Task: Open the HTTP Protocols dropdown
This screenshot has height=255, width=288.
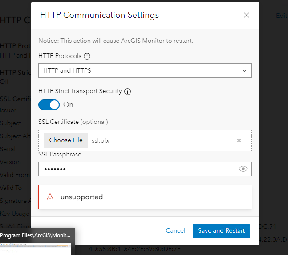Action: [x=145, y=70]
